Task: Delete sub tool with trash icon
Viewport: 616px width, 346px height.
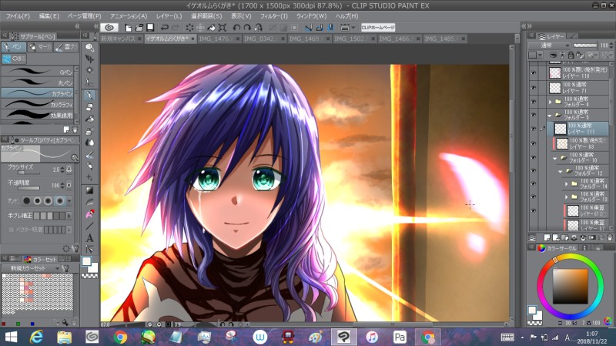Action: 75,129
